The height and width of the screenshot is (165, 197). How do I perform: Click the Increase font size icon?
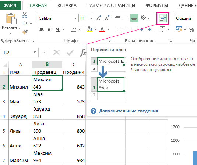point(99,18)
